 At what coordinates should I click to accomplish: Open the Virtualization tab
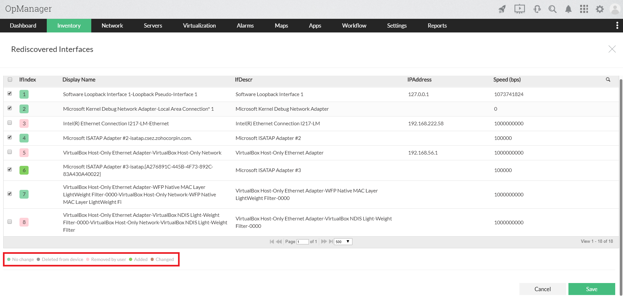click(199, 26)
